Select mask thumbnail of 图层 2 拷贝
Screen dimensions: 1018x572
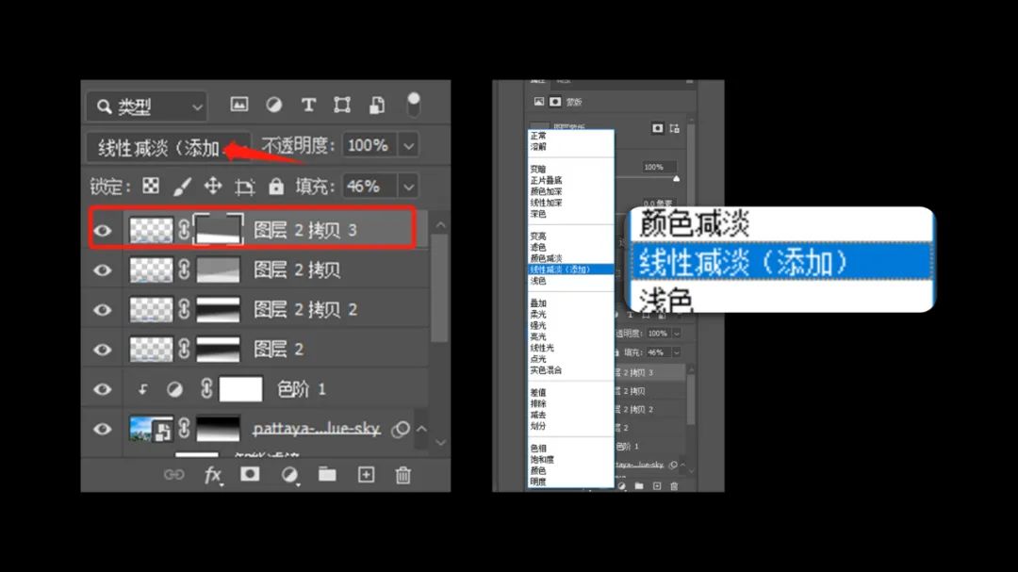coord(218,270)
